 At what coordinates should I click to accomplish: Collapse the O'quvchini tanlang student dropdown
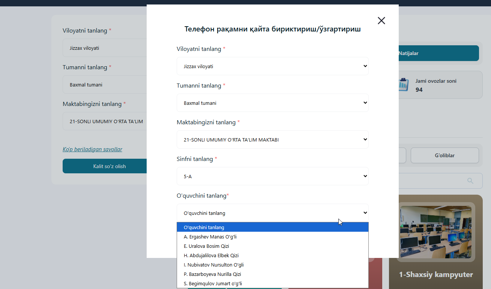(x=273, y=213)
